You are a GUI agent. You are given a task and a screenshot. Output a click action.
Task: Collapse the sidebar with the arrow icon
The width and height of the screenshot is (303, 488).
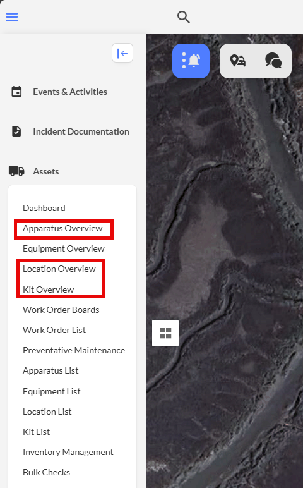[x=122, y=53]
